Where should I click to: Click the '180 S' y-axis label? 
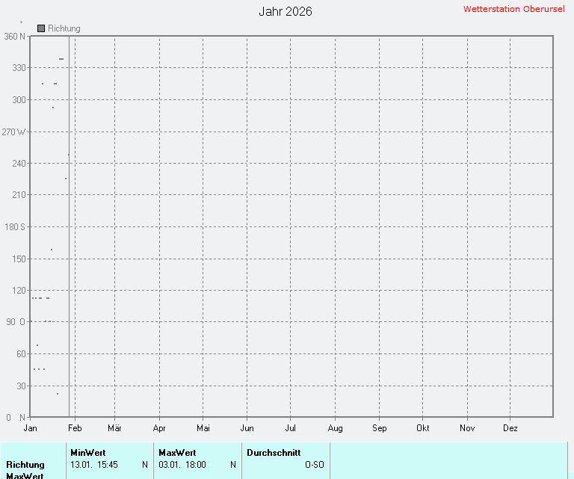pyautogui.click(x=15, y=227)
